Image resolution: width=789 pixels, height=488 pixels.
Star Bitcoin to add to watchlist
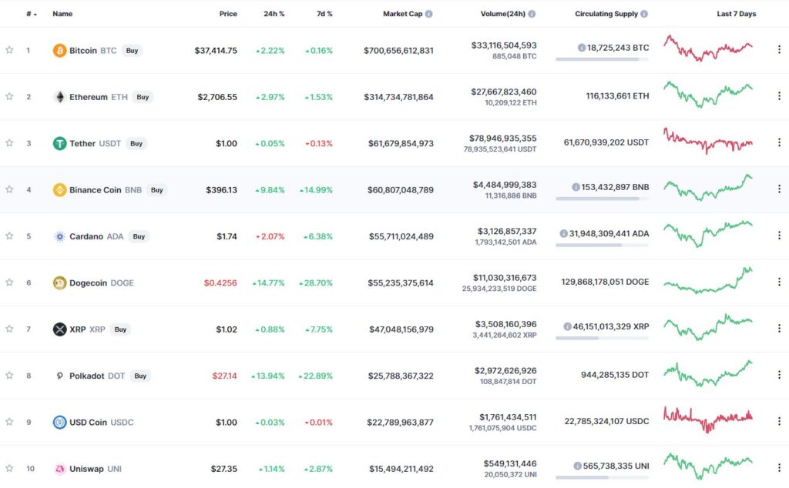point(9,50)
